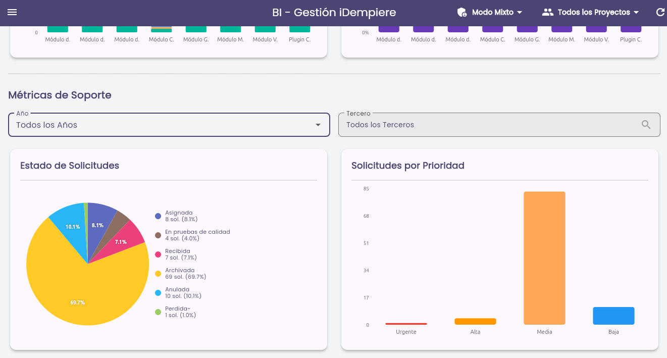Click the Anulada blue legend dot
Screen dimensions: 667x358
click(158, 293)
